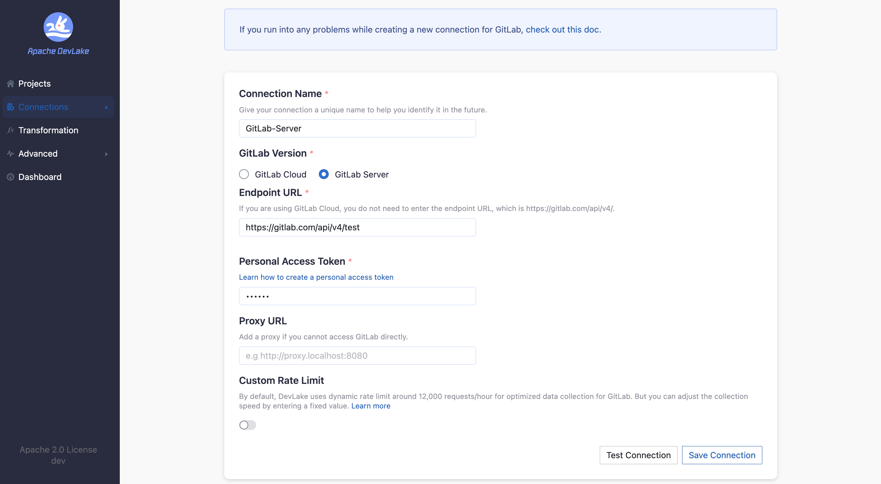Image resolution: width=881 pixels, height=484 pixels.
Task: Expand the Connections submenu arrow
Action: [x=106, y=107]
